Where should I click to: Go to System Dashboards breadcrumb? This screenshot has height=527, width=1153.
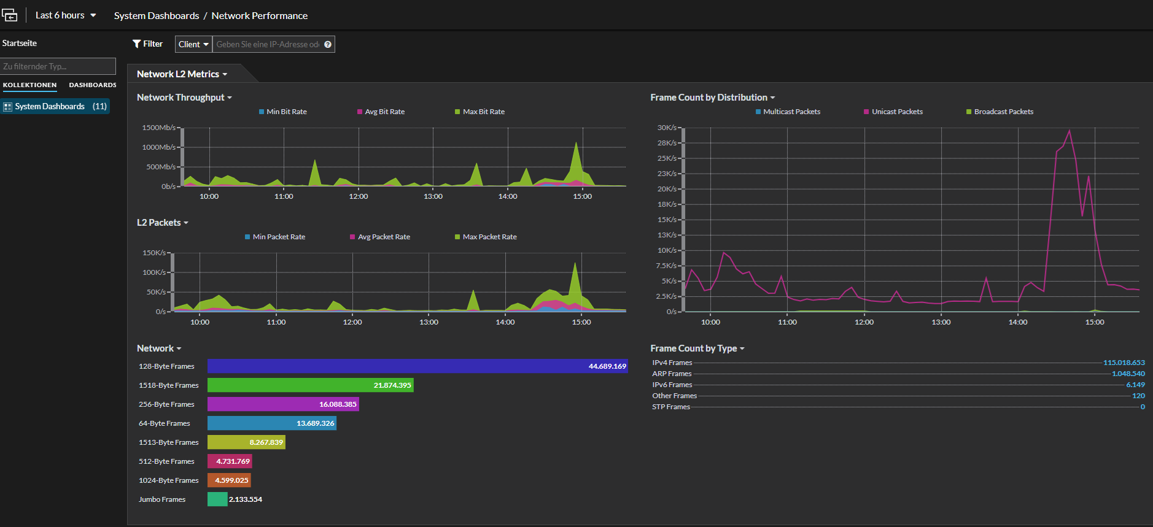[x=157, y=15]
